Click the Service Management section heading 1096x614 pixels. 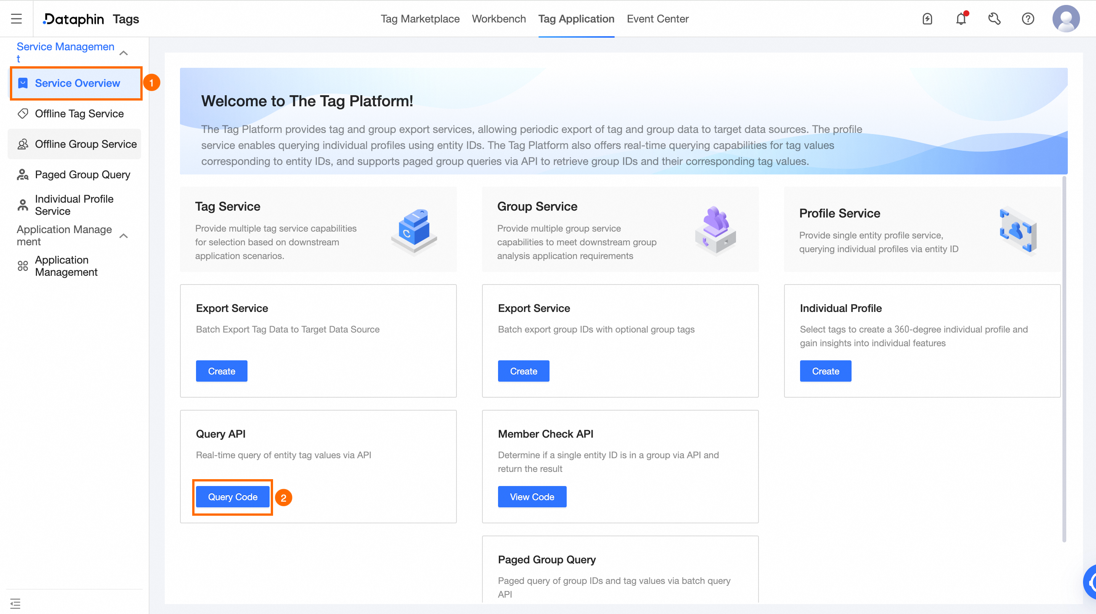coord(66,53)
